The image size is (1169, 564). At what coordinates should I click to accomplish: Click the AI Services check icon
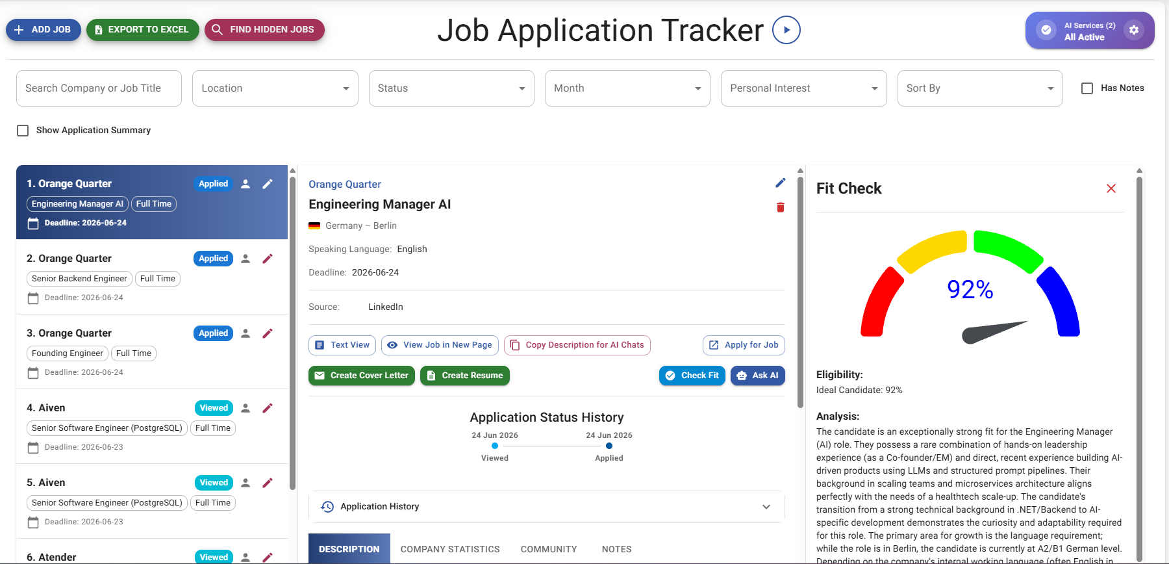1046,30
